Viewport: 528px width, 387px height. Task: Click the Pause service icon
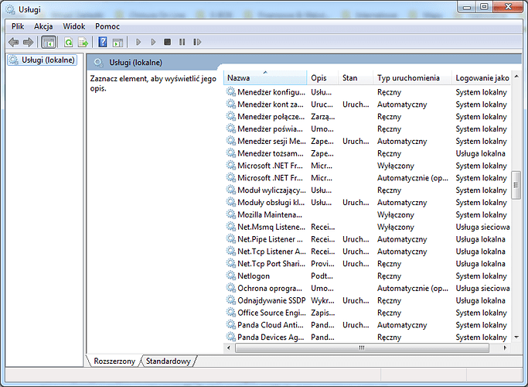click(182, 42)
